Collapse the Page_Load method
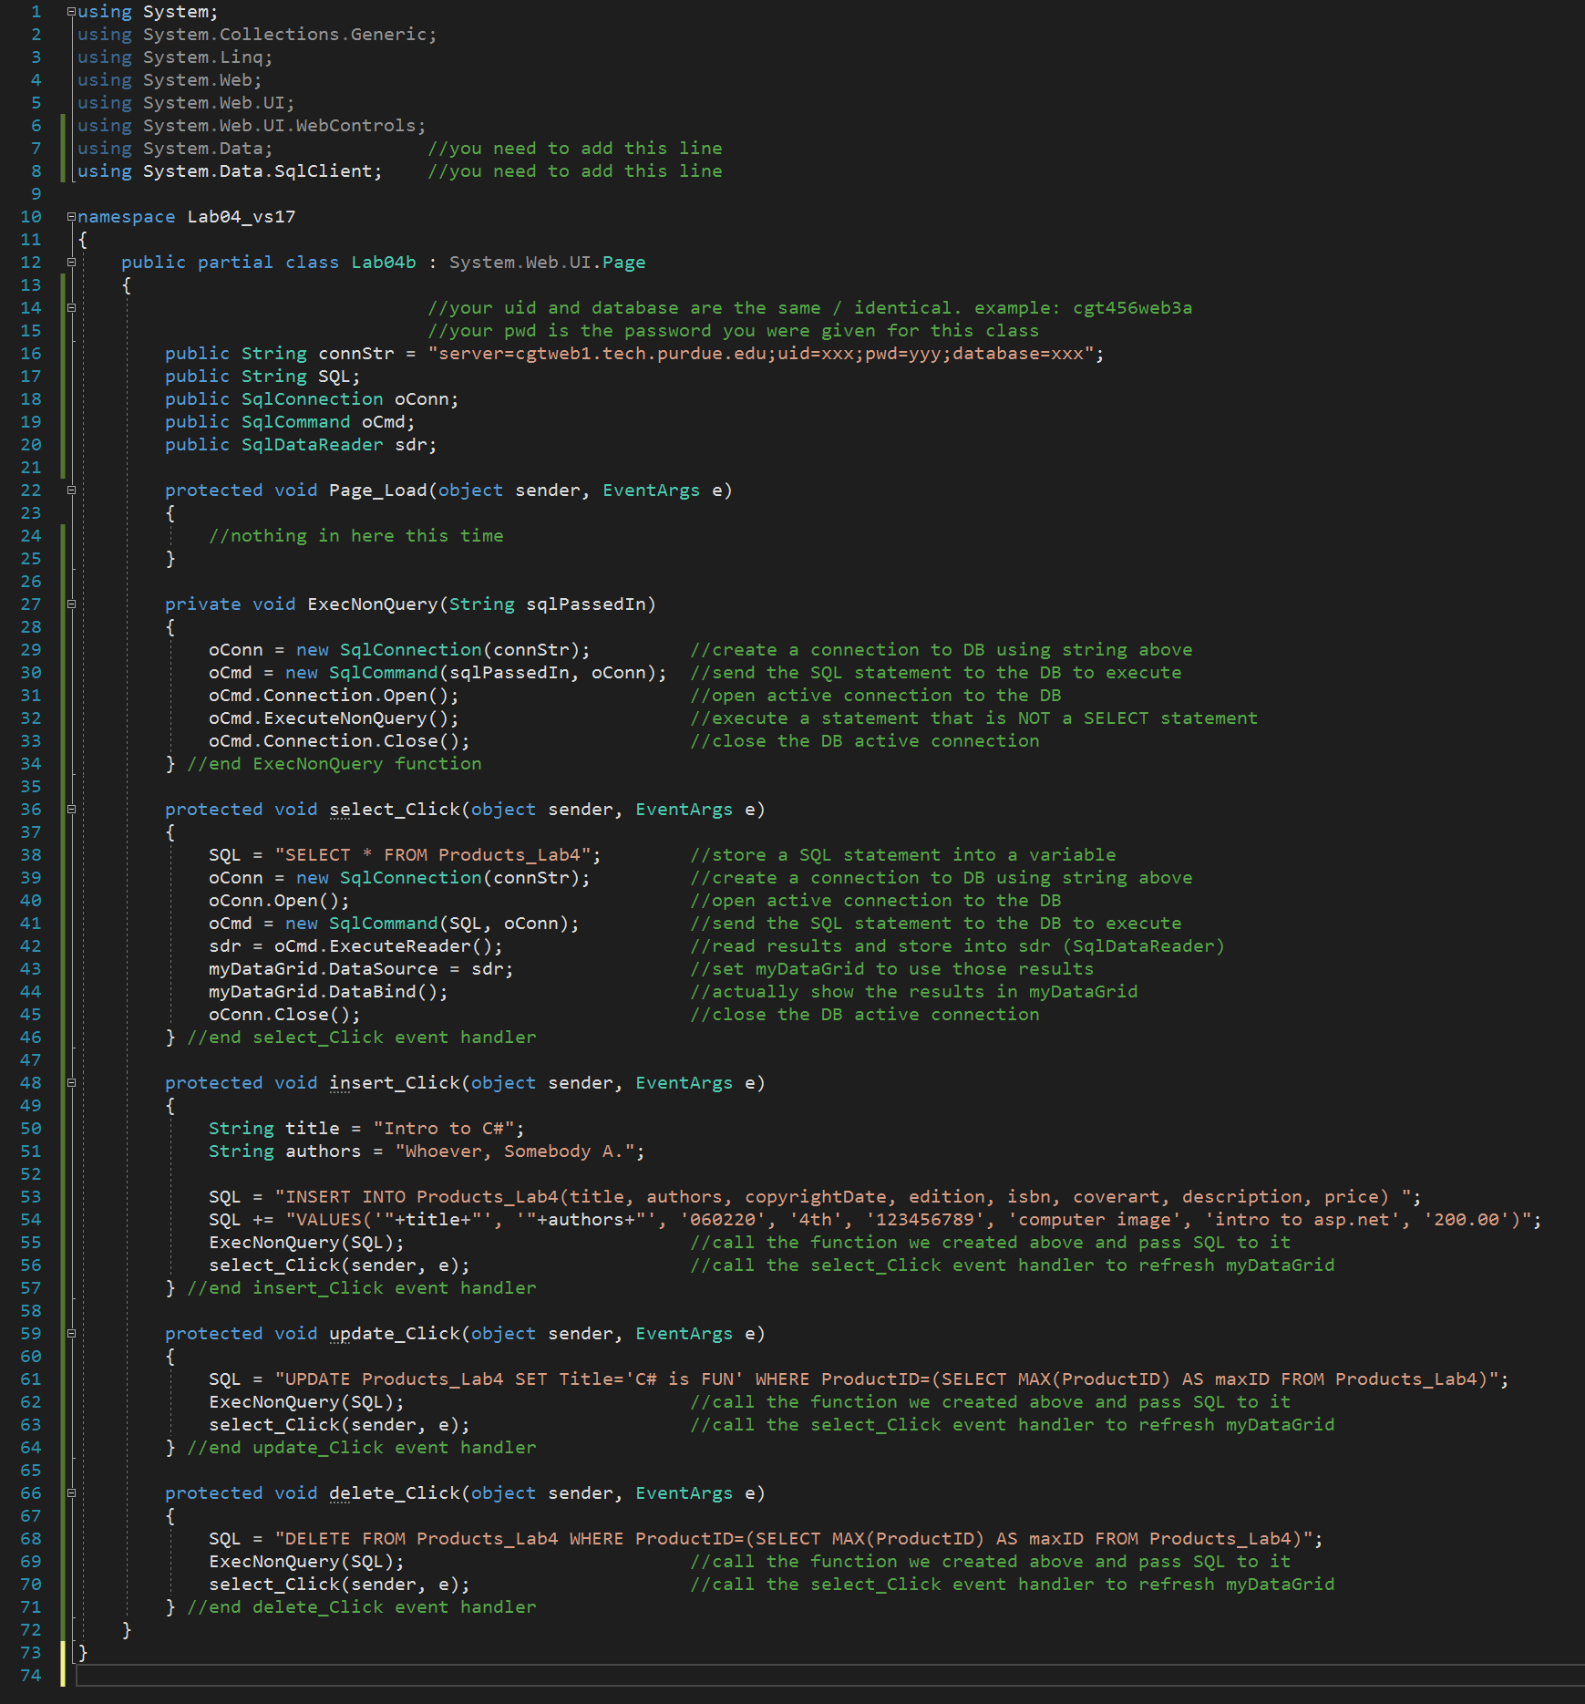 pyautogui.click(x=71, y=491)
